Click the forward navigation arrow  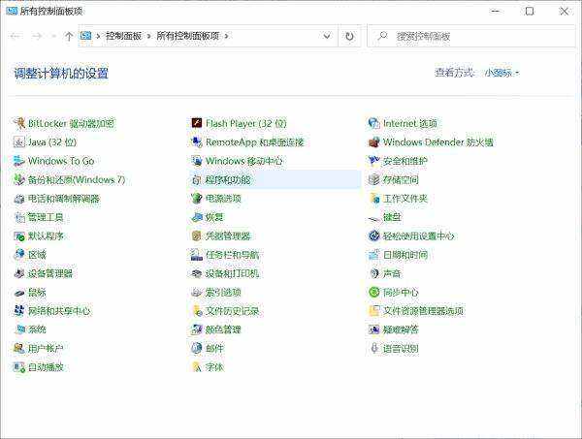(37, 36)
